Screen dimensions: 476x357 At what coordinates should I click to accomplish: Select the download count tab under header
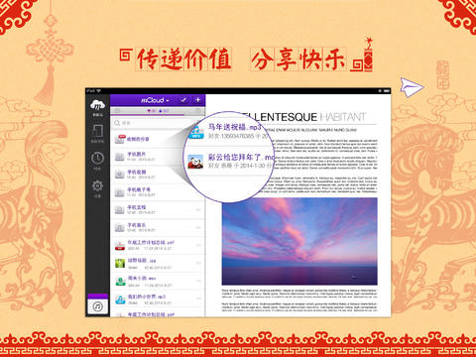pos(152,111)
